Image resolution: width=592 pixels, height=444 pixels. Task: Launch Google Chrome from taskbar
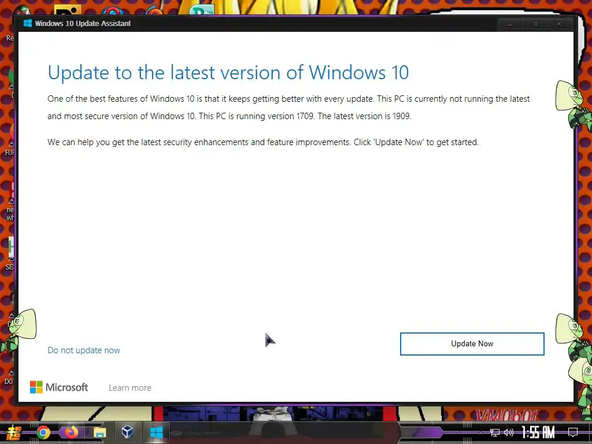[x=43, y=432]
